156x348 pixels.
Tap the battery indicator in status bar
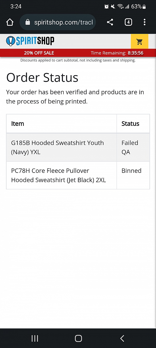(x=144, y=7)
